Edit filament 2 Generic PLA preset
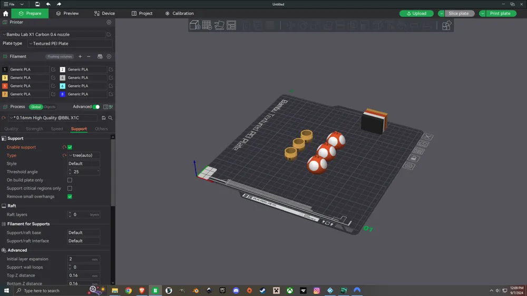Screen dimensions: 527x296 point(111,70)
